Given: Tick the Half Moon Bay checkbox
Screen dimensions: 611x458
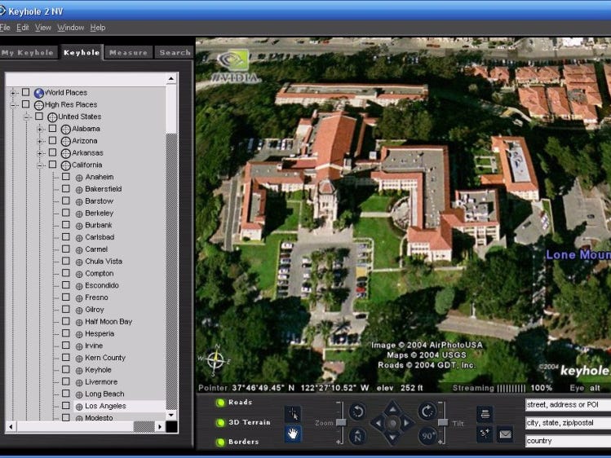Looking at the screenshot, I should pos(66,321).
